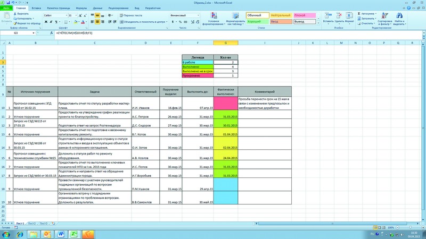
Task: Align text to bottom
Action: (x=102, y=15)
